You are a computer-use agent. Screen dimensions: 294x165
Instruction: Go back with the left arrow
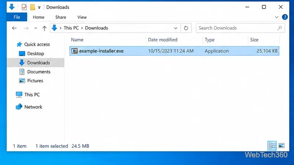tap(14, 28)
